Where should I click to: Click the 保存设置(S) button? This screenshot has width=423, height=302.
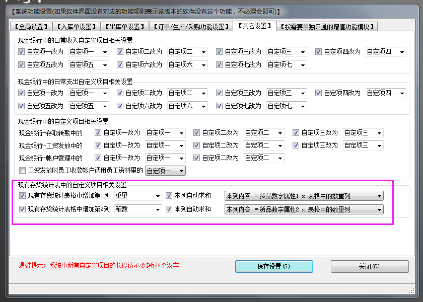click(x=274, y=266)
